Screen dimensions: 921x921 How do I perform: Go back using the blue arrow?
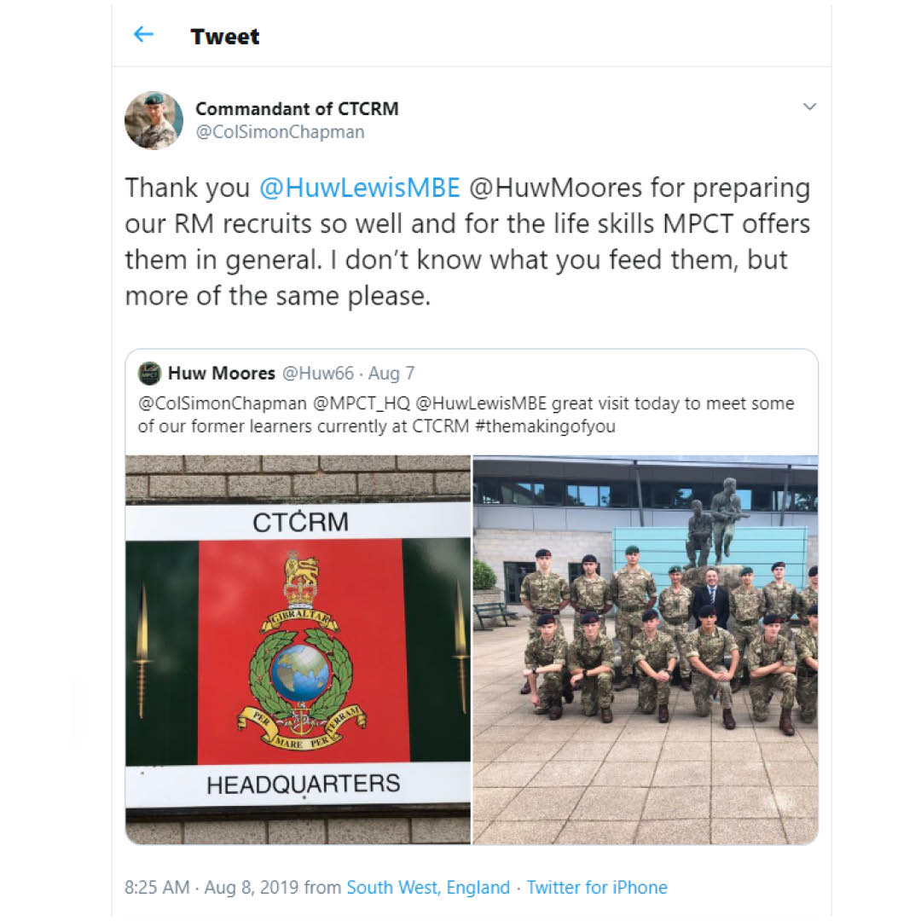(143, 35)
